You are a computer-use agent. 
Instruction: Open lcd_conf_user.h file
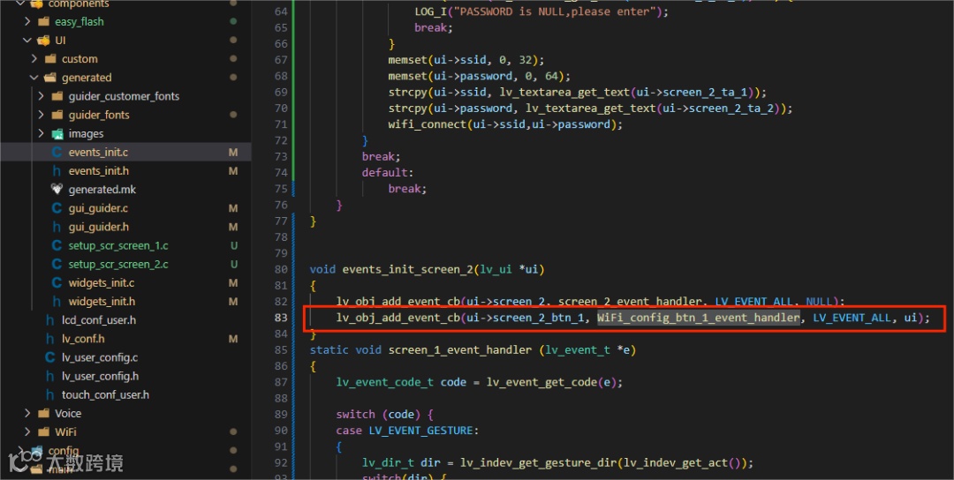[x=99, y=320]
